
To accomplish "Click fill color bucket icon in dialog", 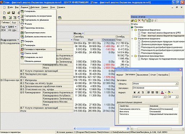I will 169,92.
